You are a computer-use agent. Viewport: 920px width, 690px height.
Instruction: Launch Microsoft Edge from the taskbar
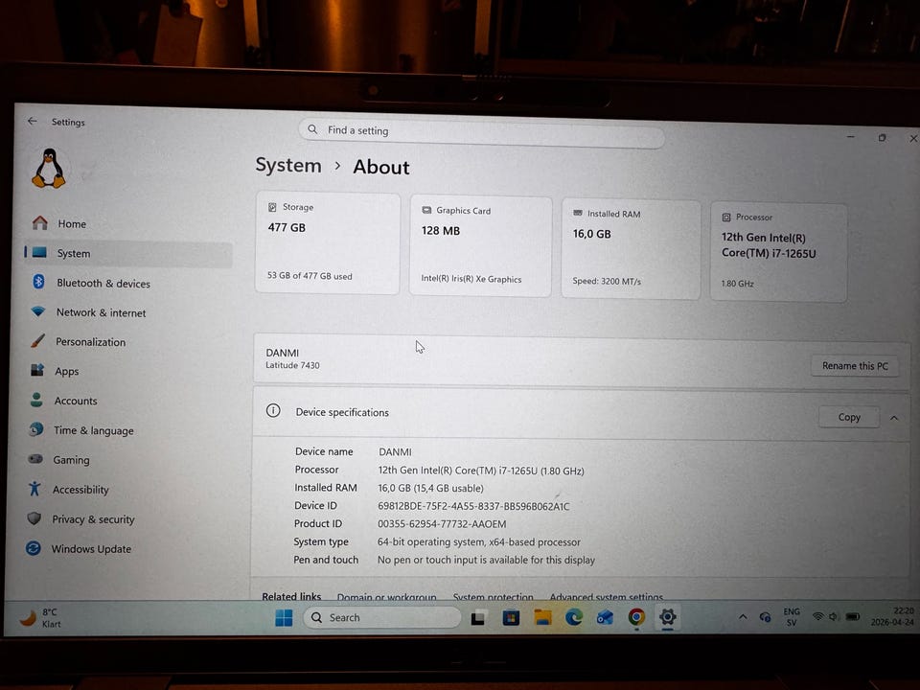(573, 616)
